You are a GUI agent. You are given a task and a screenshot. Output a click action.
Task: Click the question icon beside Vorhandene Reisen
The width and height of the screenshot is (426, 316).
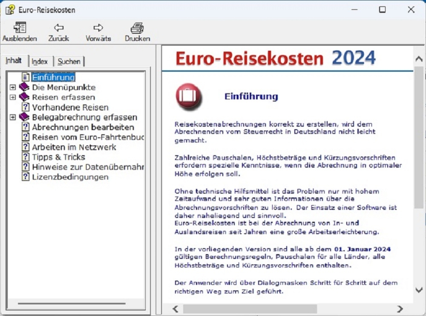26,107
